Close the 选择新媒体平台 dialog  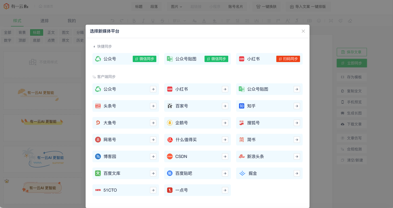pos(303,31)
